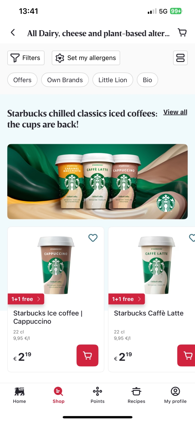Expand 1+1 free offer on Cappuccino
Image resolution: width=195 pixels, height=422 pixels.
pyautogui.click(x=26, y=299)
